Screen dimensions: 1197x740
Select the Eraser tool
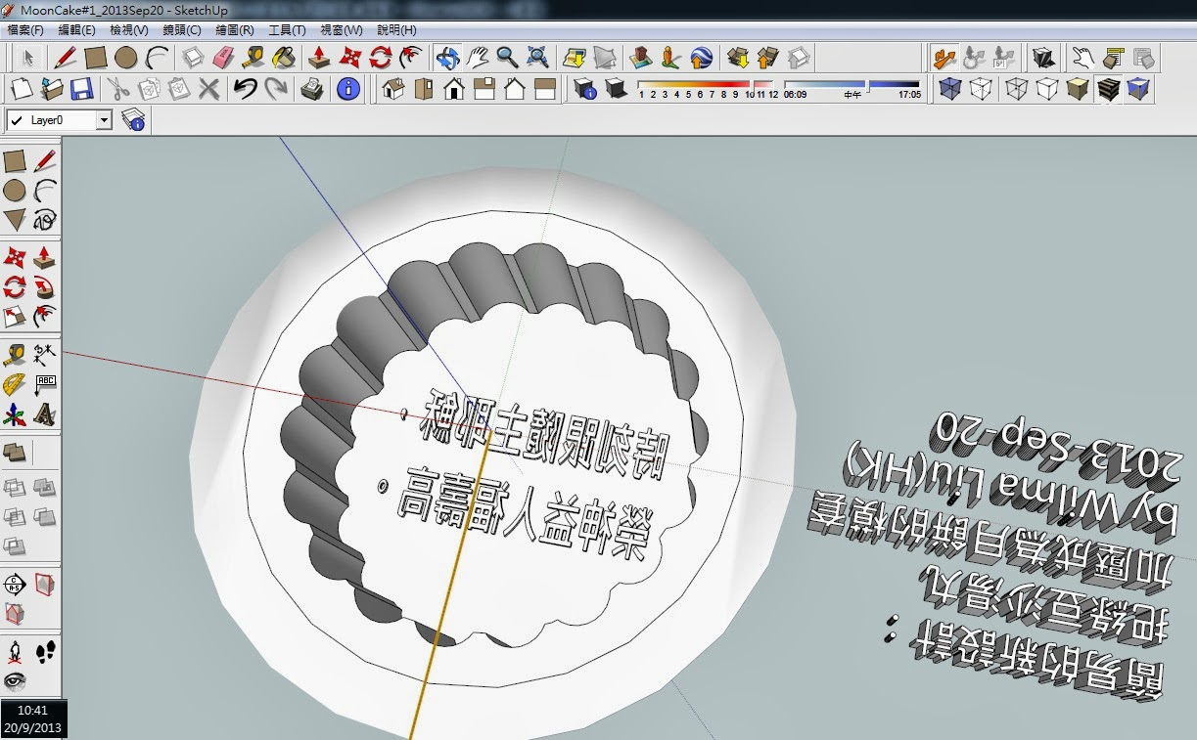(224, 57)
